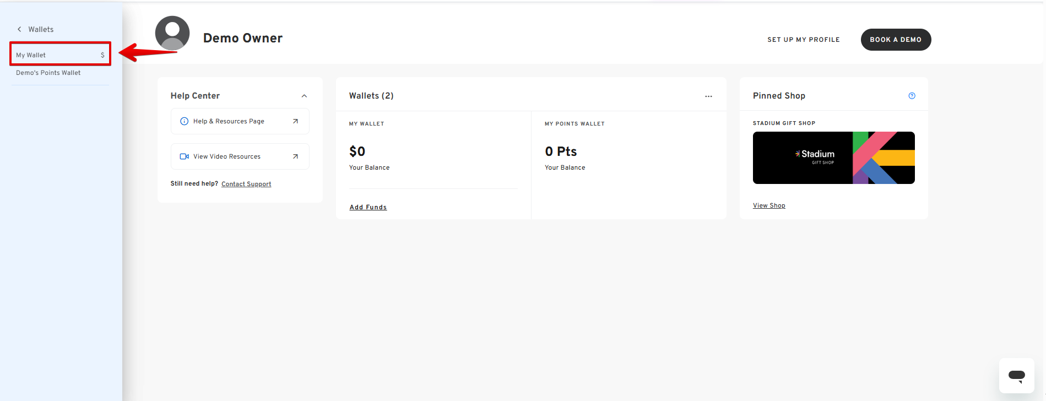Click the Add Funds link
The width and height of the screenshot is (1046, 401).
[x=368, y=207]
